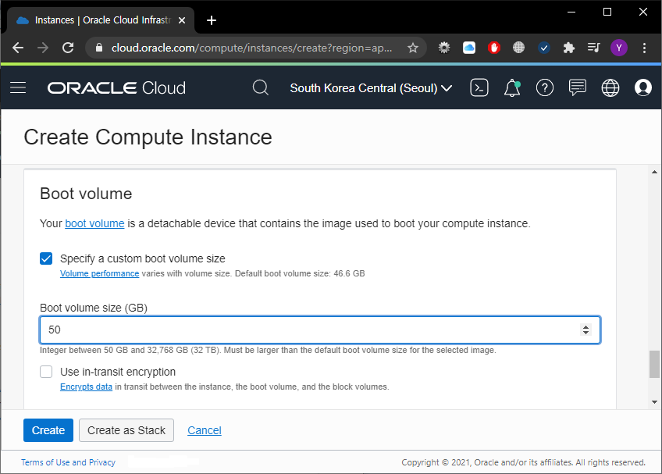Open the Volume performance link

pyautogui.click(x=99, y=273)
